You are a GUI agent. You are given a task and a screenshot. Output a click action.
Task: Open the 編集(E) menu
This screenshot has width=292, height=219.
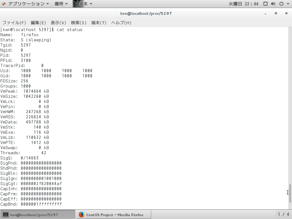pyautogui.click(x=38, y=23)
